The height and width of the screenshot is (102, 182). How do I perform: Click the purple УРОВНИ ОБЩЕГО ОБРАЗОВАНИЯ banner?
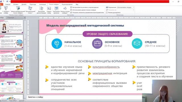[x=107, y=34]
